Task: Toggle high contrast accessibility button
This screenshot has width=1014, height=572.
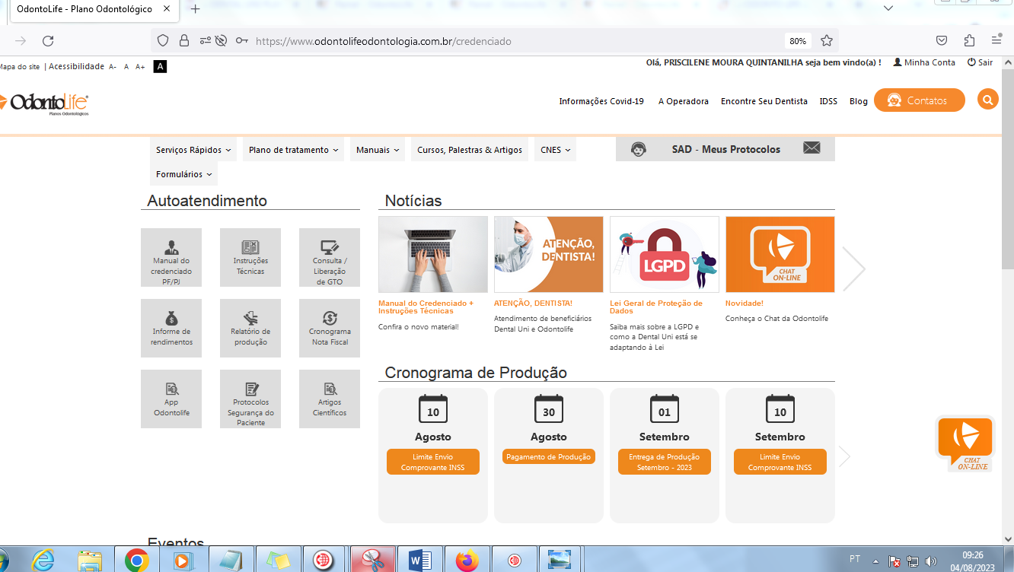Action: 160,67
